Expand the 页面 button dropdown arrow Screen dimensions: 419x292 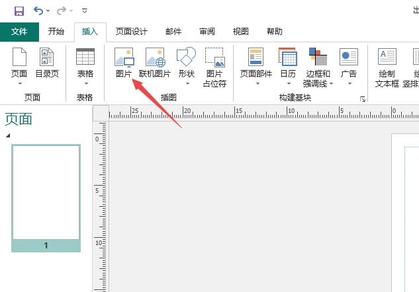point(20,83)
